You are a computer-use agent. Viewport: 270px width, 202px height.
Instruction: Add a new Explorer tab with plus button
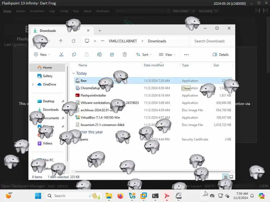(100, 31)
